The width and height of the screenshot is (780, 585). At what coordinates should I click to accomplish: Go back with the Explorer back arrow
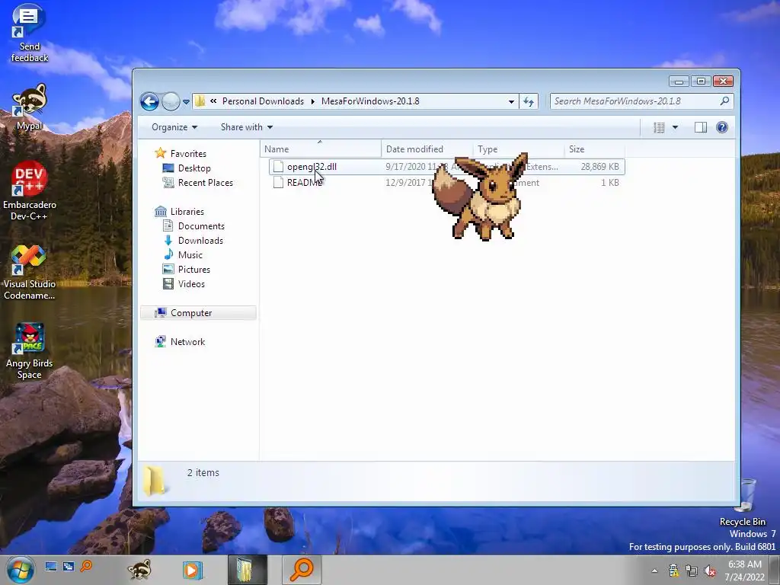[x=149, y=101]
